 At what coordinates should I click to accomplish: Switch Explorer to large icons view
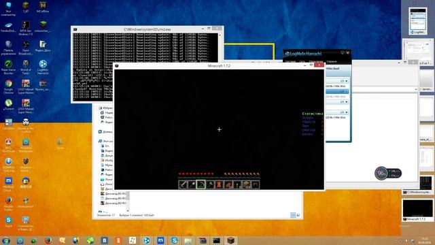point(298,215)
